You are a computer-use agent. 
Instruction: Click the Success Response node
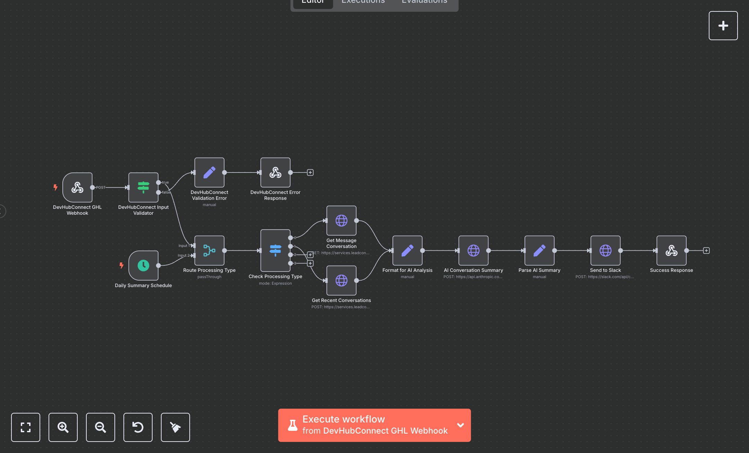(x=671, y=250)
